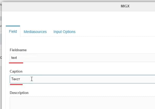Click into the Fieldname input box
Image resolution: width=155 pixels, height=109 pixels.
pos(82,58)
